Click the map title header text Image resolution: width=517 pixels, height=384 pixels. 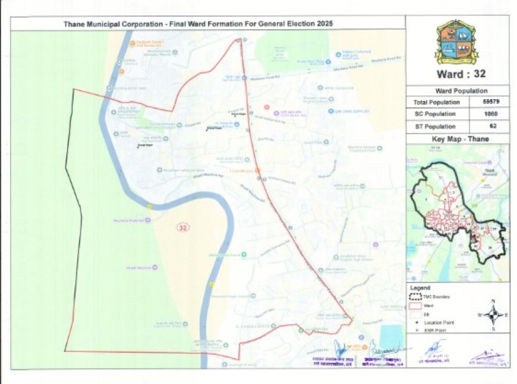point(198,24)
